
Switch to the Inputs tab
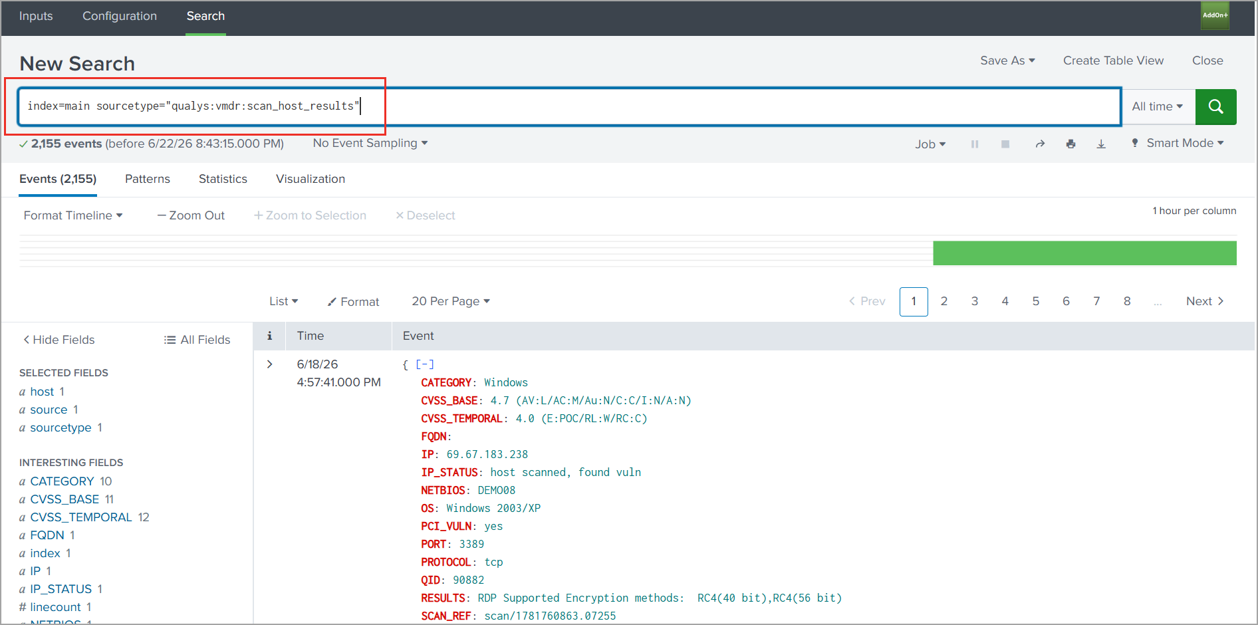(36, 16)
